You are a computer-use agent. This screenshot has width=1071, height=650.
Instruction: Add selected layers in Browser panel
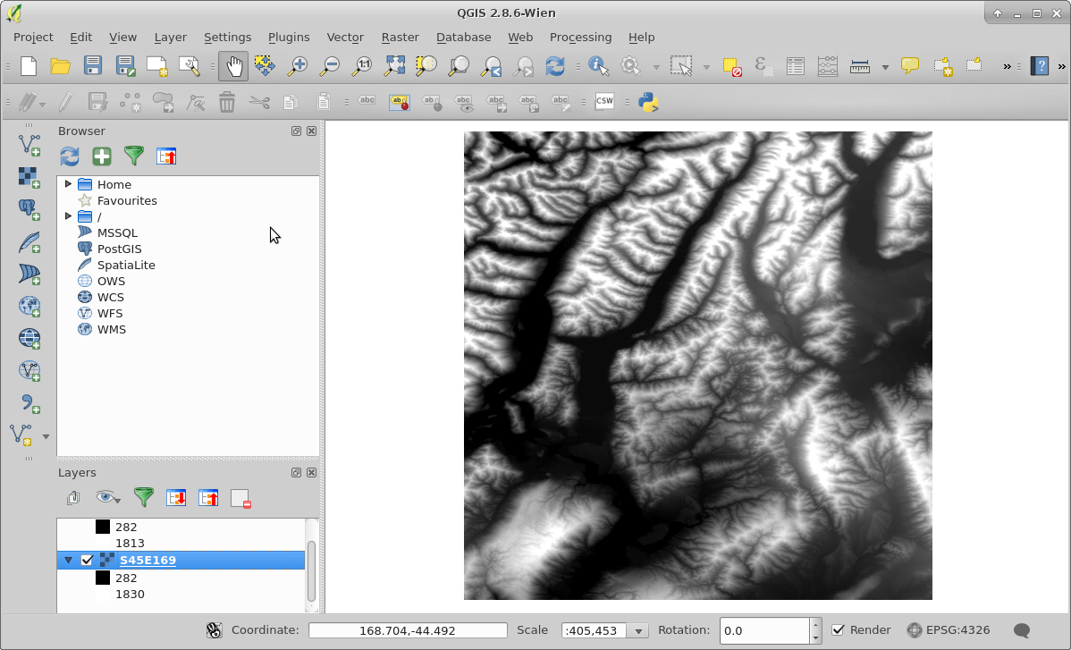[x=102, y=156]
